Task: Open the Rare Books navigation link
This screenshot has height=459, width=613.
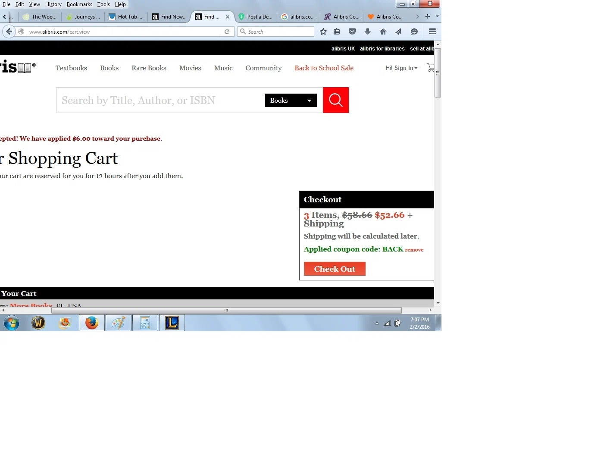Action: click(149, 68)
